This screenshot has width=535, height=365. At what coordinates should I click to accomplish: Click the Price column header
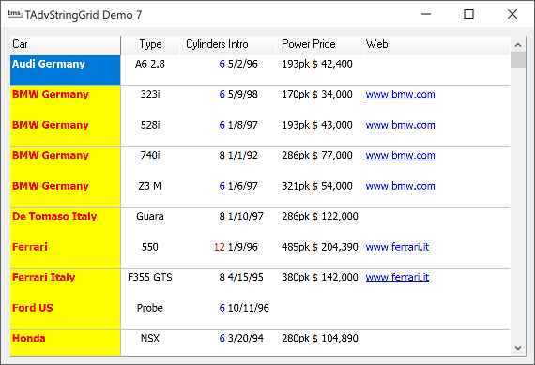[338, 45]
